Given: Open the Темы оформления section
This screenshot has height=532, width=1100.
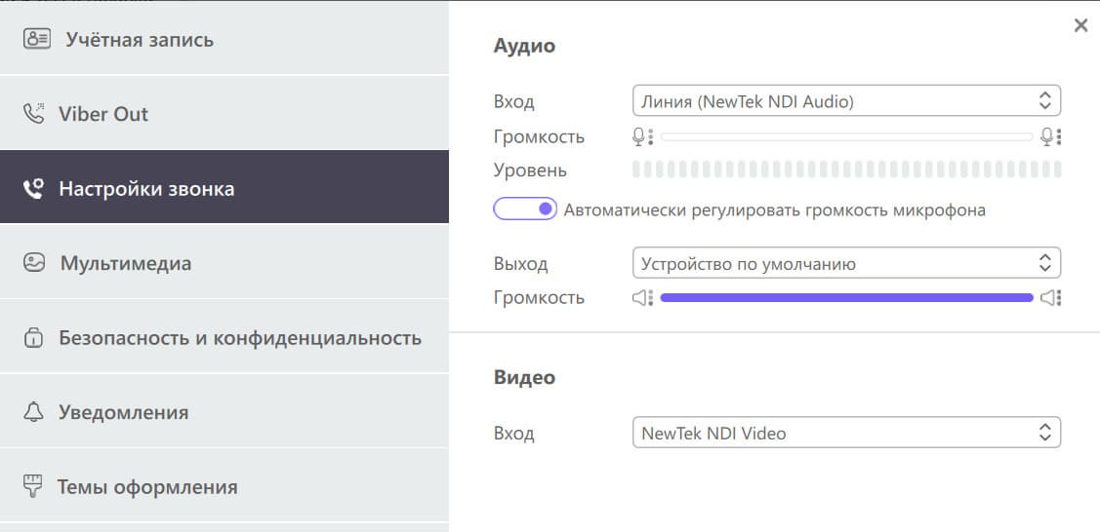Looking at the screenshot, I should pos(224,486).
